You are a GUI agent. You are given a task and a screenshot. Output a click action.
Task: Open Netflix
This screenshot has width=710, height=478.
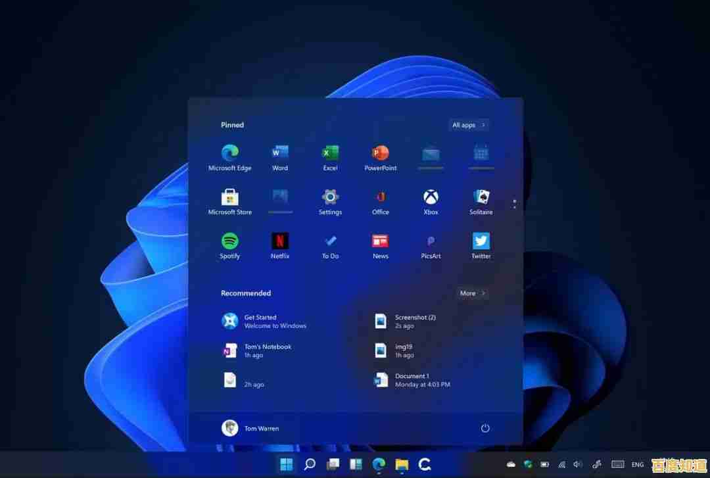coord(280,245)
